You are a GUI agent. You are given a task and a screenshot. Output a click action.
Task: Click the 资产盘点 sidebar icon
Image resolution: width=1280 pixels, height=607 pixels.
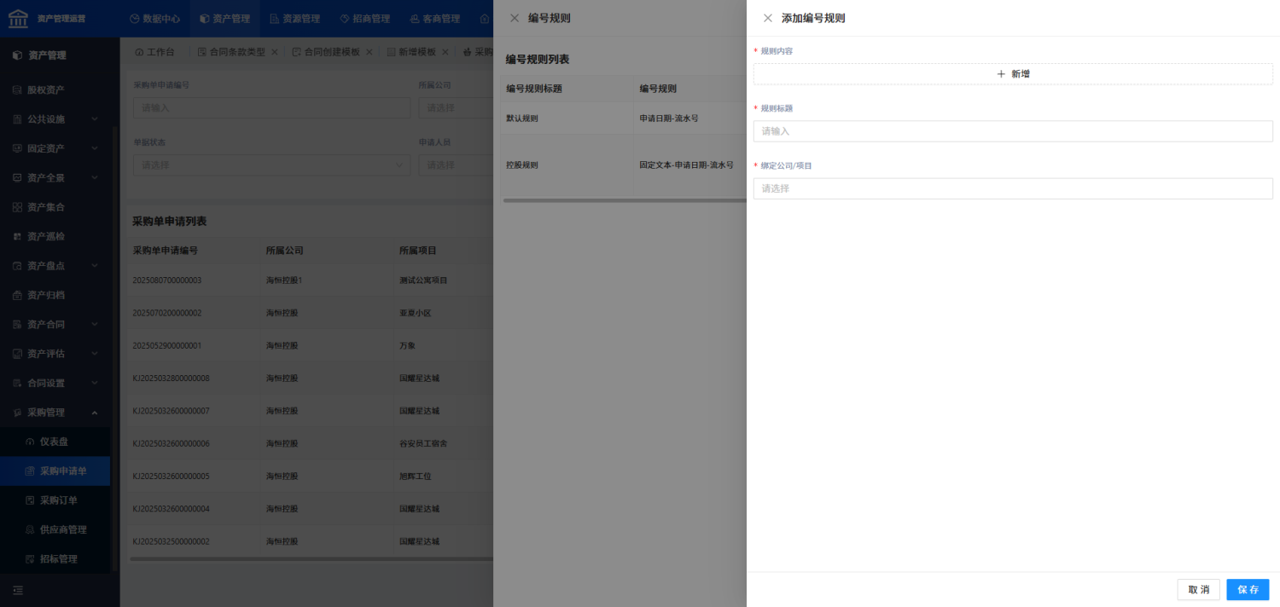[17, 266]
